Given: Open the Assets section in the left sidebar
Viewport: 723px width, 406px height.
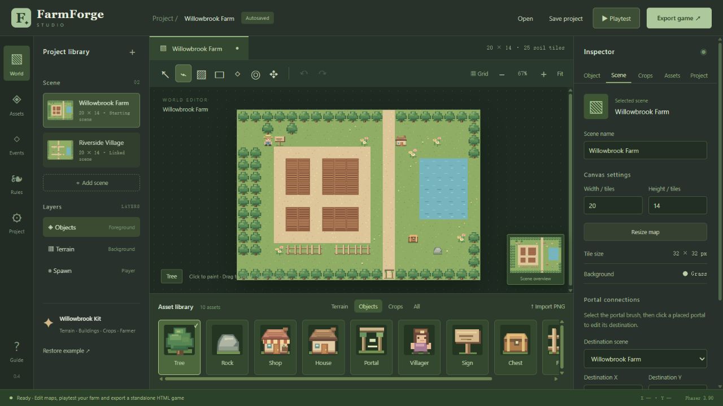Looking at the screenshot, I should pos(16,105).
